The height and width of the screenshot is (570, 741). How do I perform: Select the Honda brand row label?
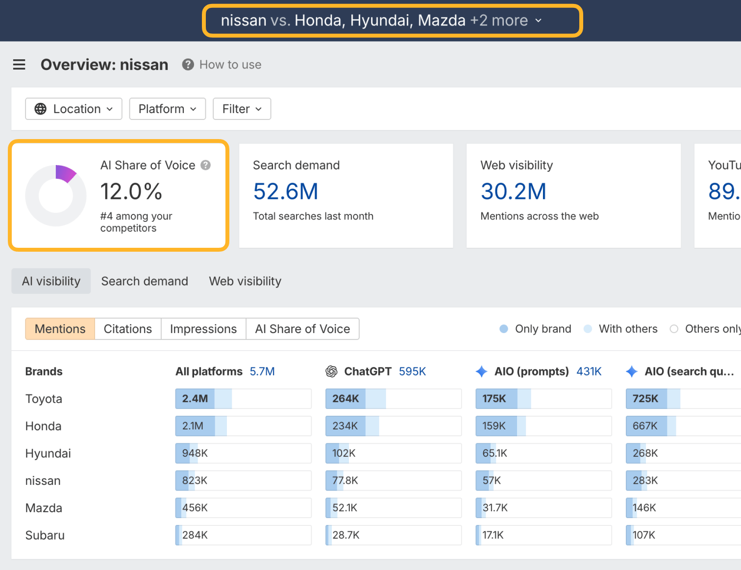(43, 427)
